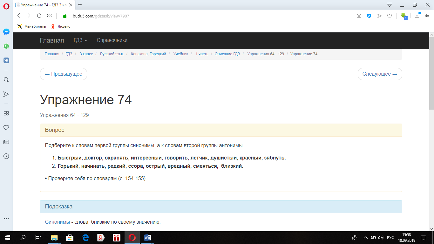Screen dimensions: 434x244
Task: Open the green downloader extension icon
Action: [404, 16]
